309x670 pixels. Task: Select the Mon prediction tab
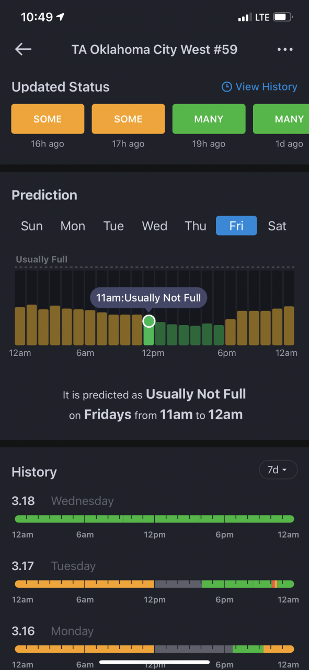[73, 226]
